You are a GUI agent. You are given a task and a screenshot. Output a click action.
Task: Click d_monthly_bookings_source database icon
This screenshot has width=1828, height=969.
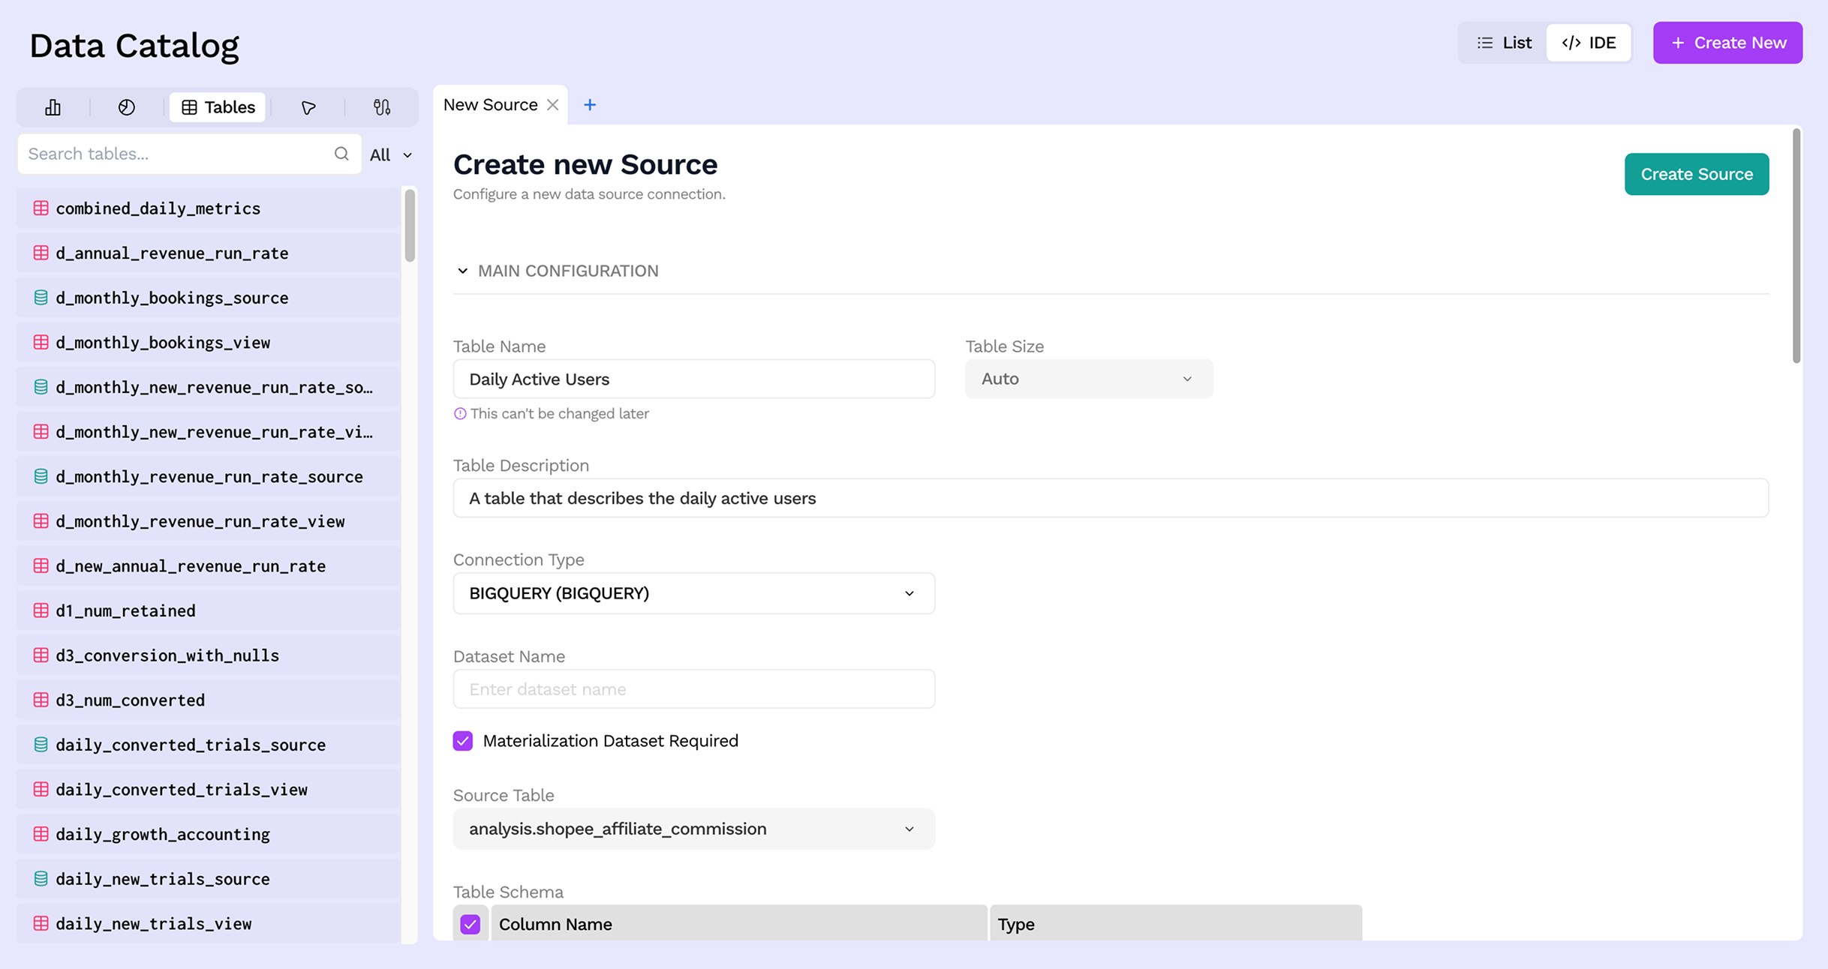(41, 298)
